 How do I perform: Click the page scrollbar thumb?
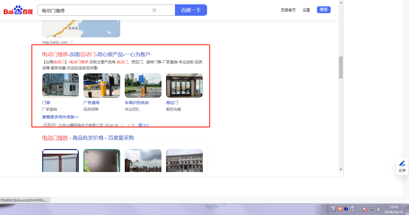tap(341, 67)
